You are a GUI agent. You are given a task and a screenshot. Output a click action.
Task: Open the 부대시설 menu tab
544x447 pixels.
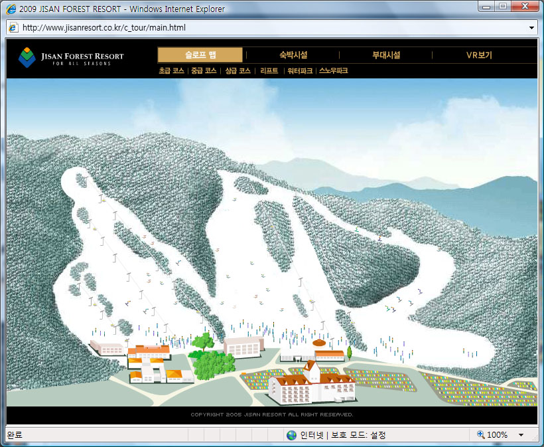tap(386, 55)
